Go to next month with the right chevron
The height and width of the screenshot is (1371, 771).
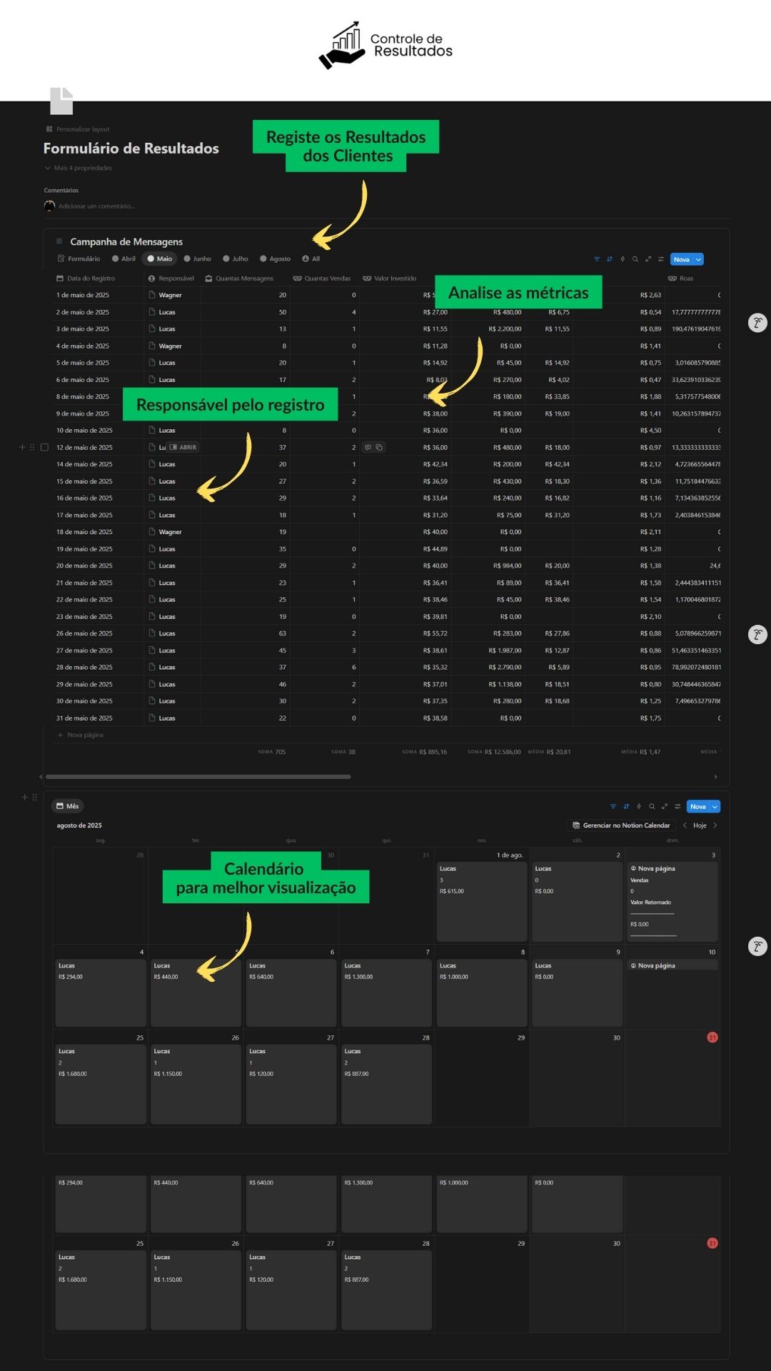(715, 825)
